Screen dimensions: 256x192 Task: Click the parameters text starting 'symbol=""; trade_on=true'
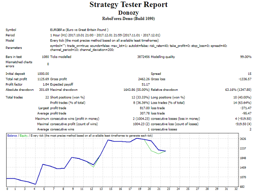point(138,46)
